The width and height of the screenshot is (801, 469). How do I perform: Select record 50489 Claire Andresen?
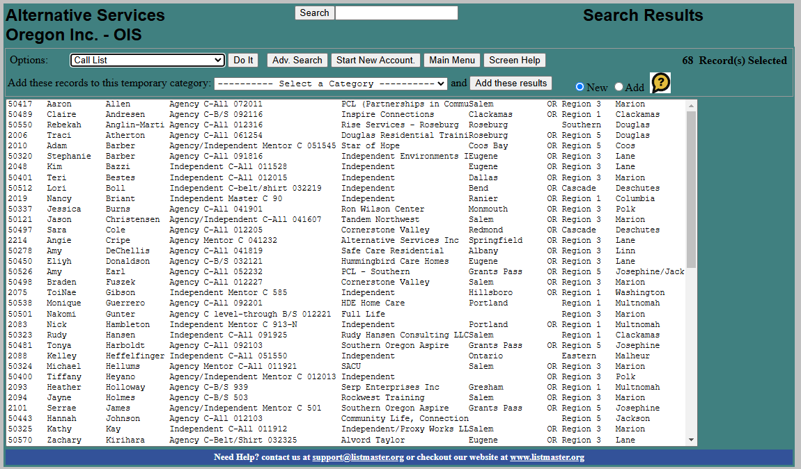[x=346, y=115]
